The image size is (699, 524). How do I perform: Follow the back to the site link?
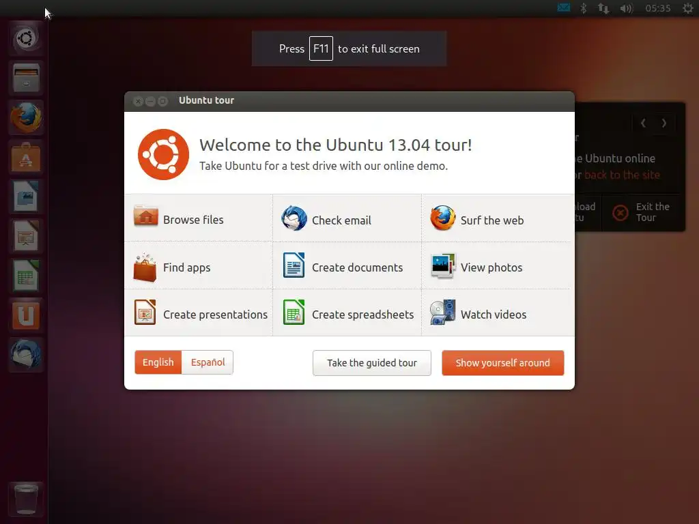[622, 175]
